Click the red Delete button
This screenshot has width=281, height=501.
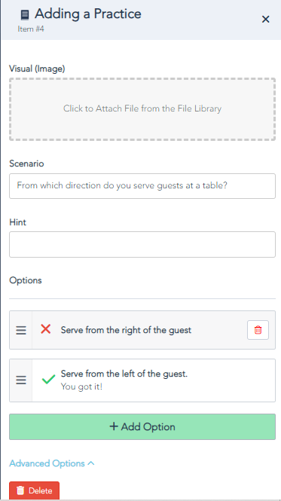pos(34,490)
